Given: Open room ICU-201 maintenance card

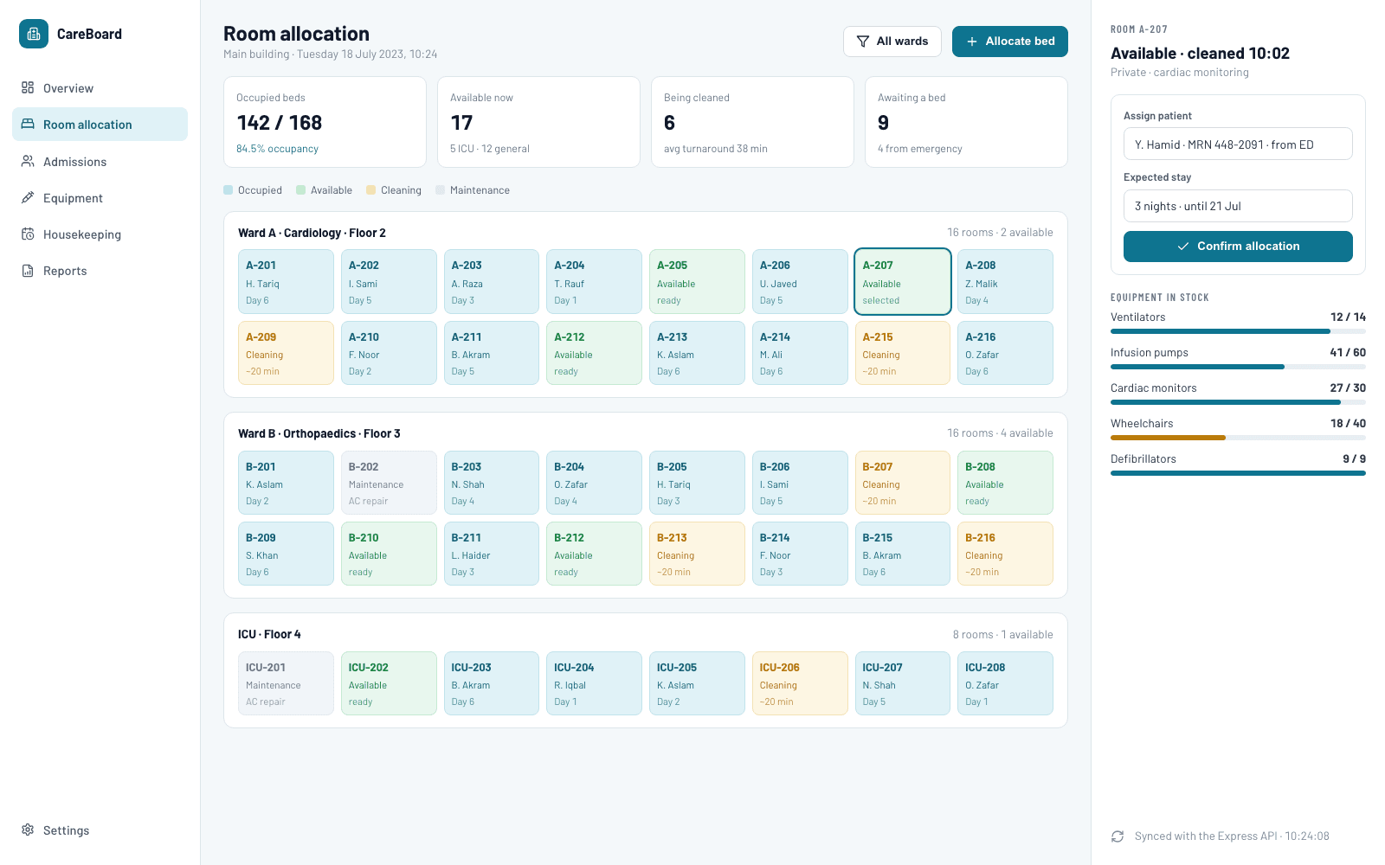Looking at the screenshot, I should (286, 683).
